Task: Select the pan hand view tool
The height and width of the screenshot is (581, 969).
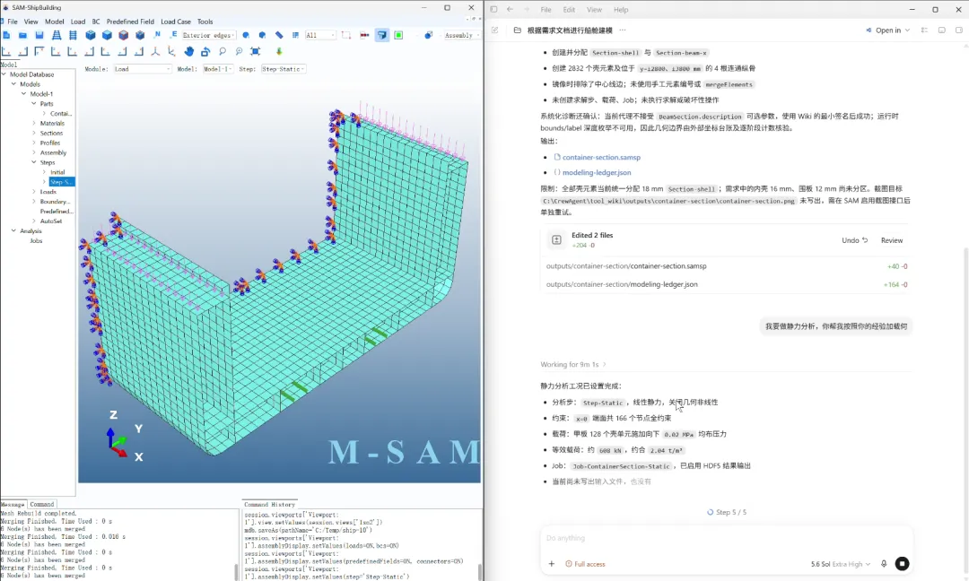Action: pyautogui.click(x=189, y=51)
